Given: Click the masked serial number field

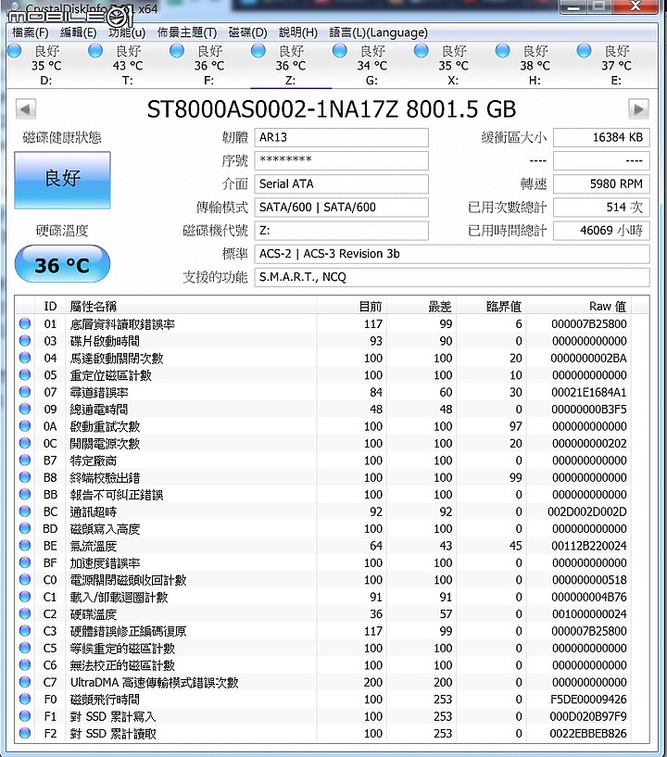Looking at the screenshot, I should [341, 161].
